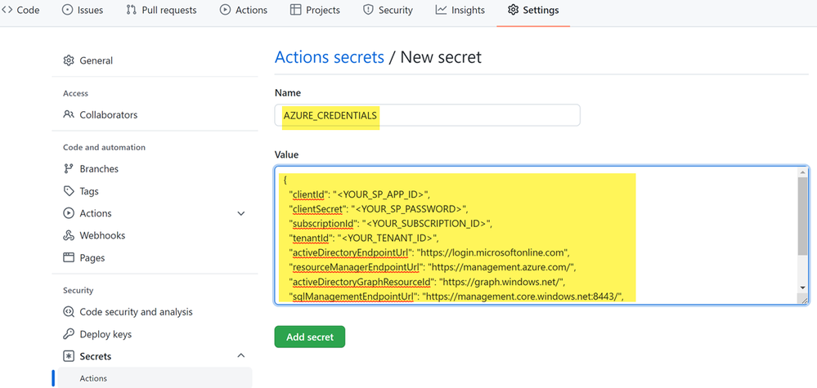This screenshot has width=817, height=388.
Task: Click the Tags label icon
Action: [x=68, y=191]
